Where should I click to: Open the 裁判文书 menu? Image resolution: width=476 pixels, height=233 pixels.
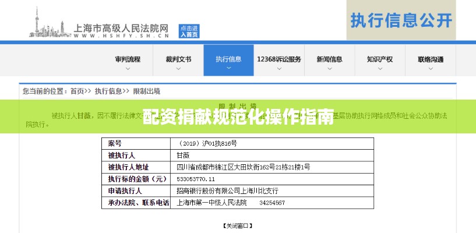point(178,61)
